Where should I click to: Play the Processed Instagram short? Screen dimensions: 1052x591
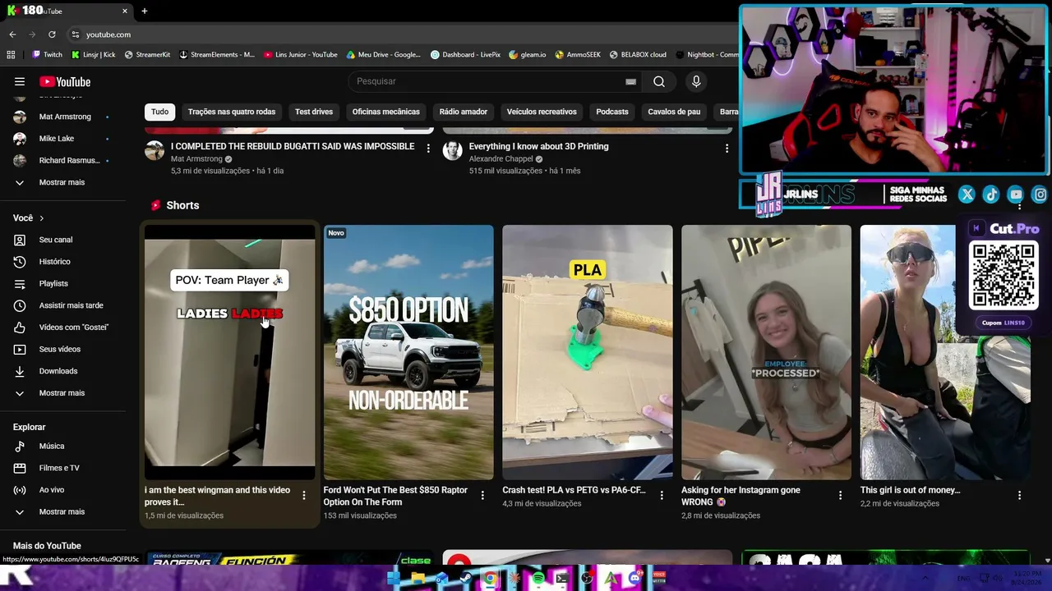click(766, 352)
